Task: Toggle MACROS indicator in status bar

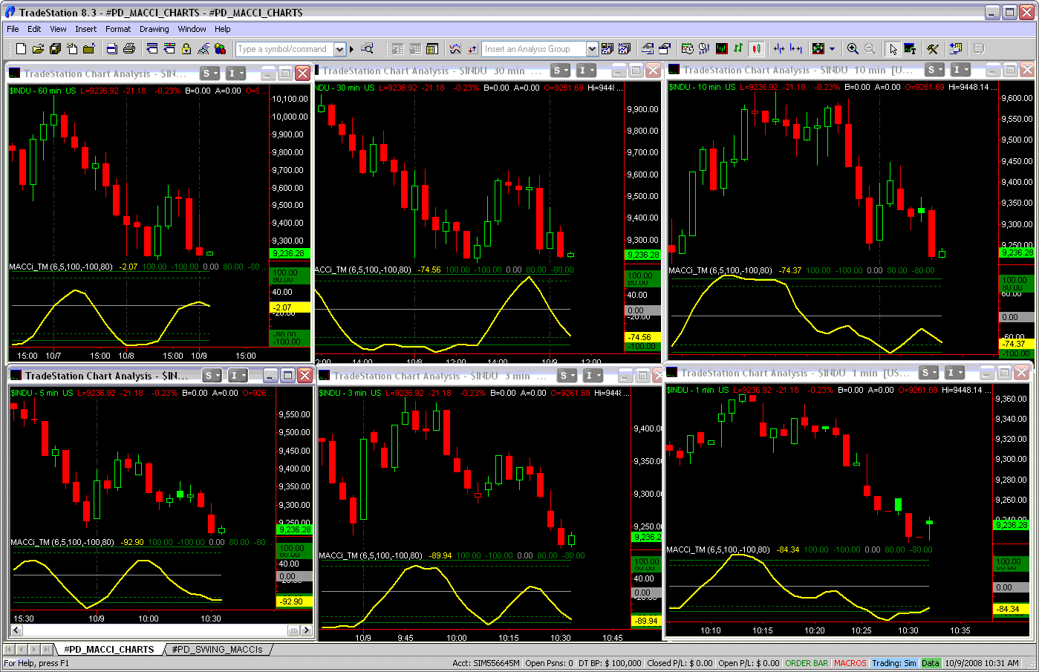Action: pos(850,663)
